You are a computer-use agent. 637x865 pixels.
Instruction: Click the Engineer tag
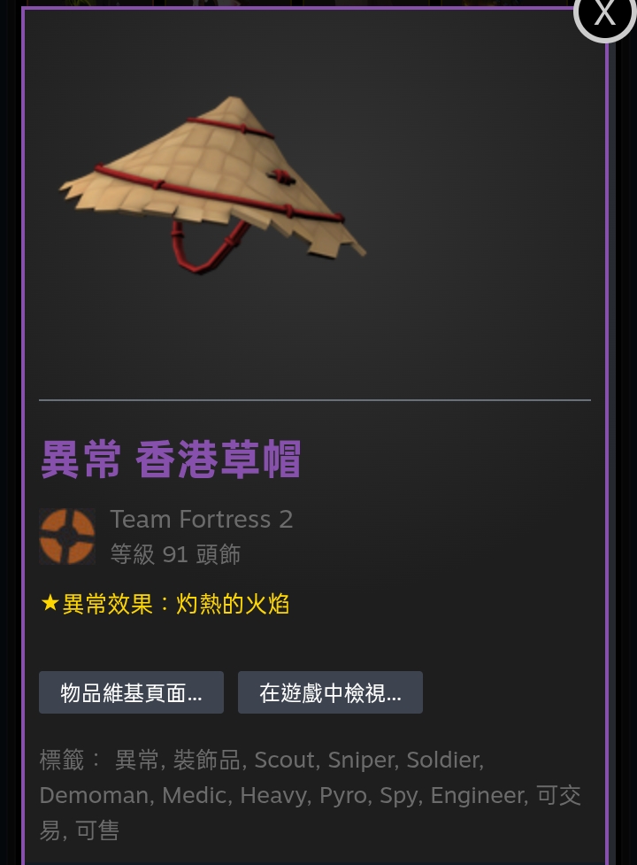[x=477, y=795]
